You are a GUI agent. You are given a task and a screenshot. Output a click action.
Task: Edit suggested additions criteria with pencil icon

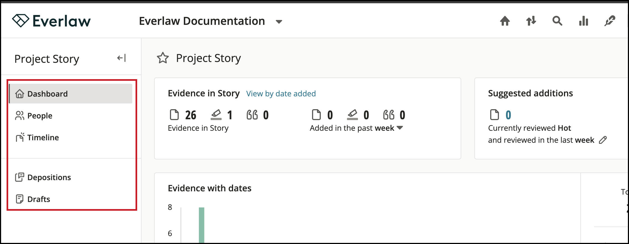(603, 140)
